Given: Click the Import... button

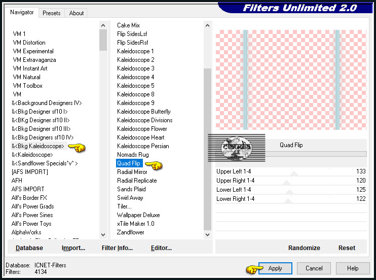Looking at the screenshot, I should pyautogui.click(x=73, y=248).
